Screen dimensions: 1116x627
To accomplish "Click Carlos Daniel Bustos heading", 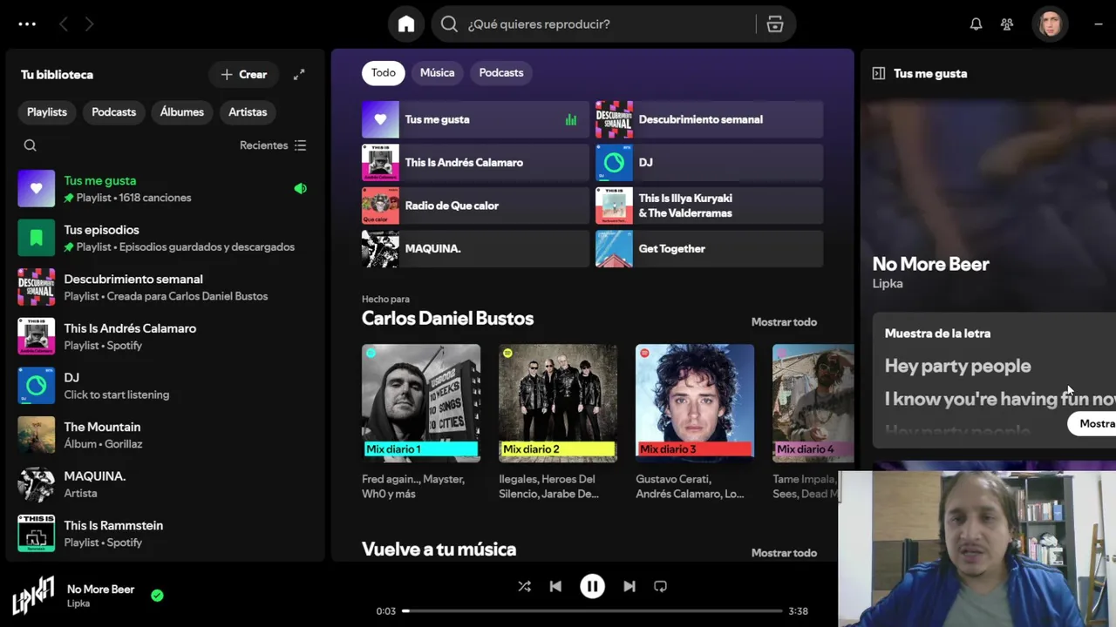I will coord(447,319).
